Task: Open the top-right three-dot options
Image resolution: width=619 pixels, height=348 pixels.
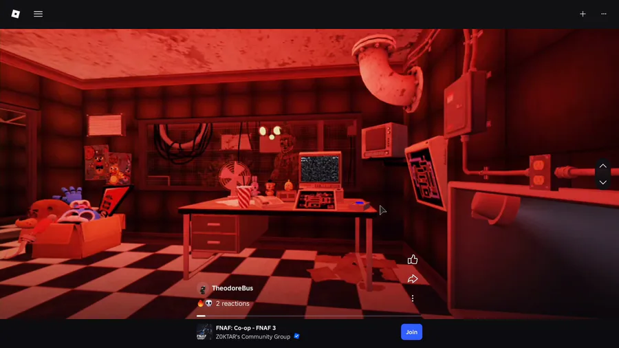Action: click(604, 14)
